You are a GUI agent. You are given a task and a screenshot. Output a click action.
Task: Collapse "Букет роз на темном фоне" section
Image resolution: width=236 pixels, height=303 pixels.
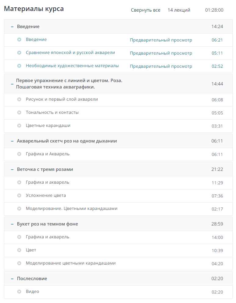[12, 224]
